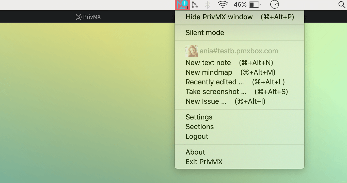Click the Bluetooth status icon
Screen dimensions: 347x183
click(x=208, y=5)
